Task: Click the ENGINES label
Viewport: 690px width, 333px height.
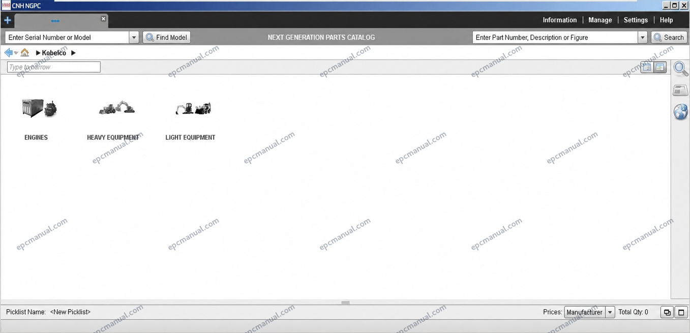Action: [x=36, y=137]
